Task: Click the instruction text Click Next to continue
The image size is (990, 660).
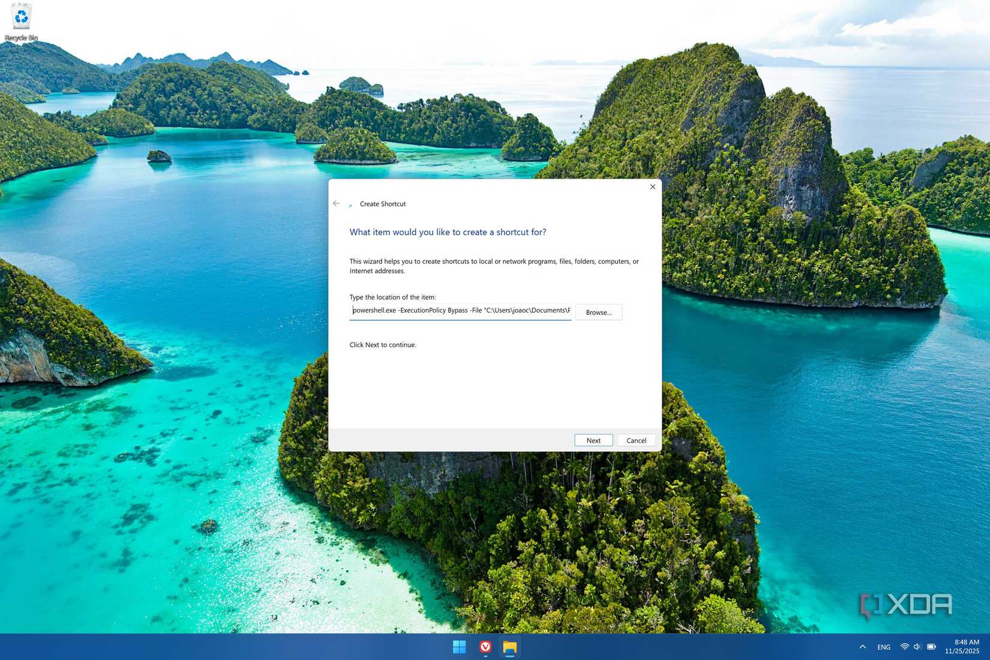Action: point(383,345)
